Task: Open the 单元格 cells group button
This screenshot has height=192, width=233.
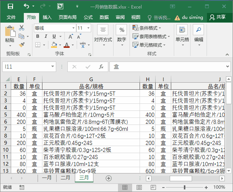Action: tap(182, 36)
